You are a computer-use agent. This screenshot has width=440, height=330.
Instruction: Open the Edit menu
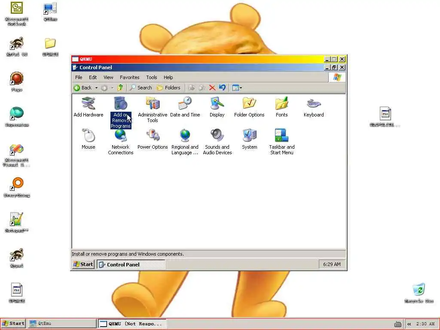coord(93,77)
